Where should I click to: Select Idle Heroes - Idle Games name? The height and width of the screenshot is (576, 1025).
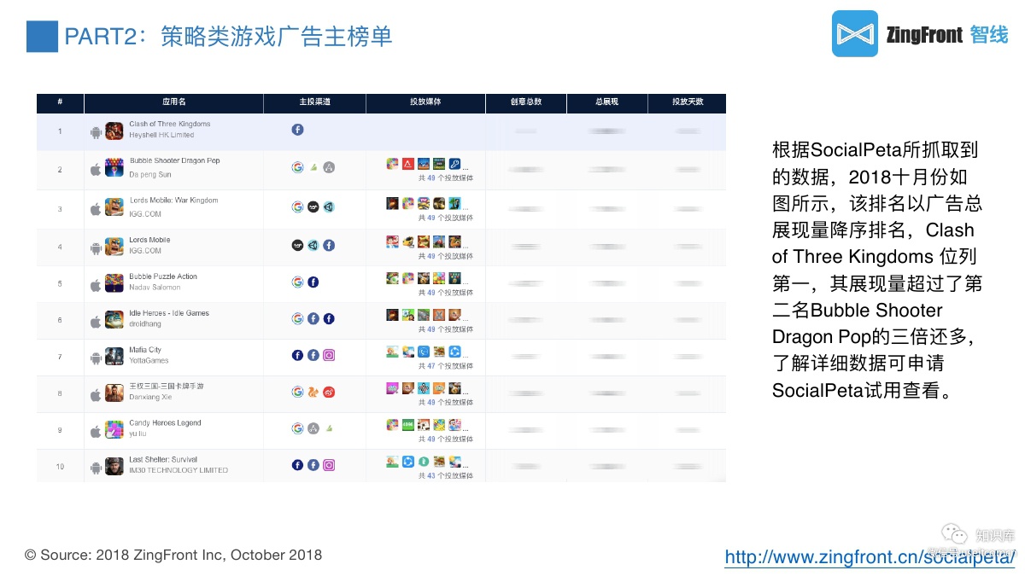click(169, 313)
